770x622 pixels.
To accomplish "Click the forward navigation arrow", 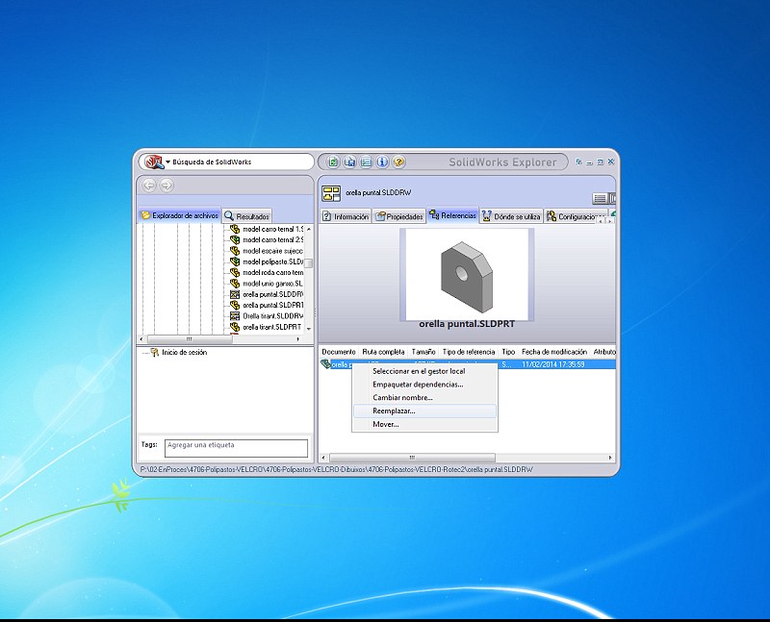I will tap(167, 185).
